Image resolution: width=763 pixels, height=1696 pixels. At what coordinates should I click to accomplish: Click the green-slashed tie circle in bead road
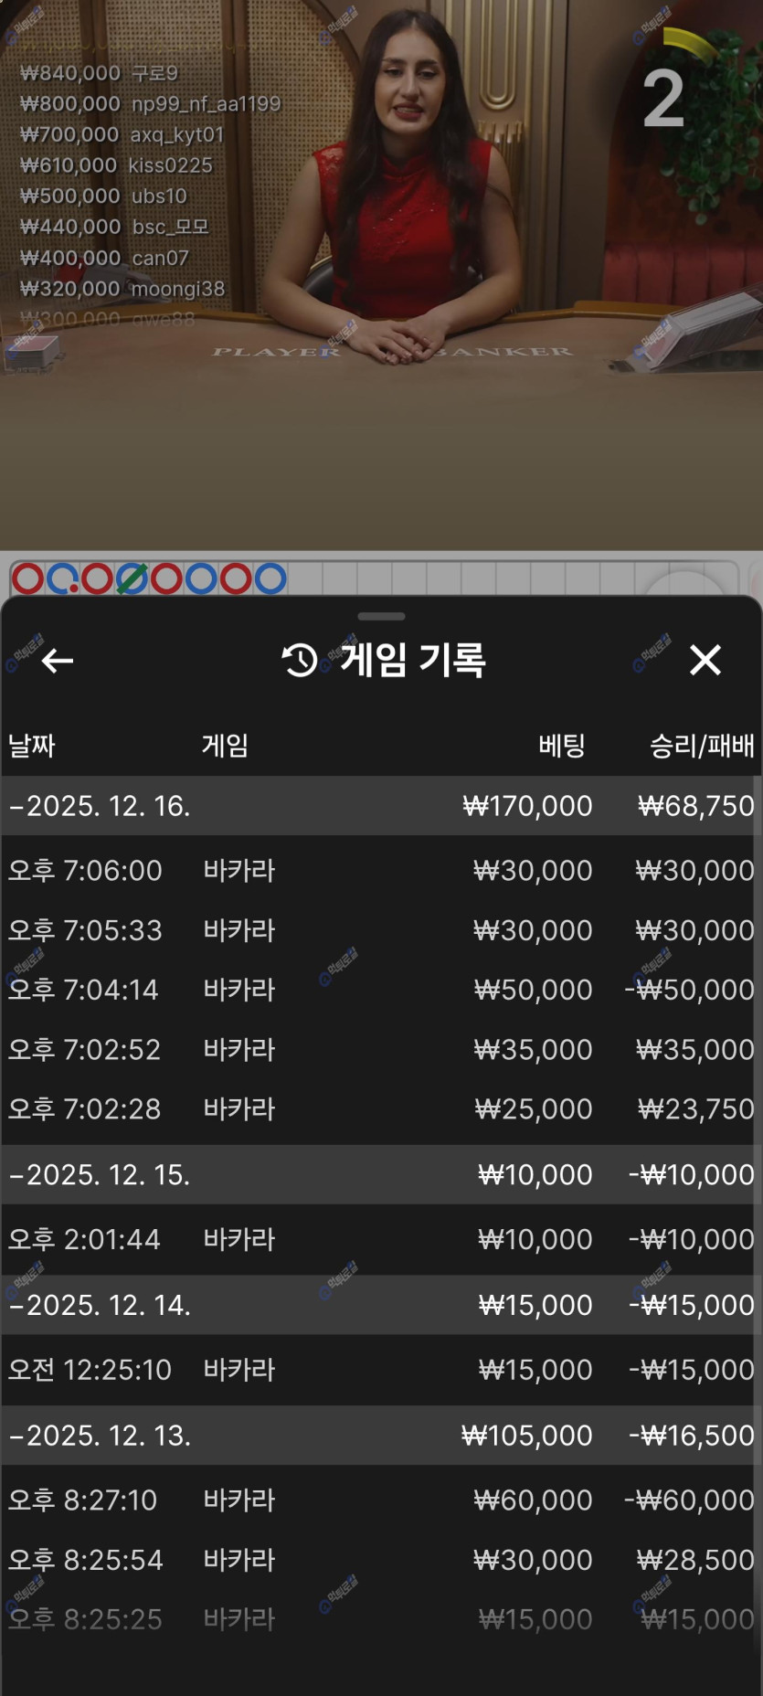tap(132, 578)
